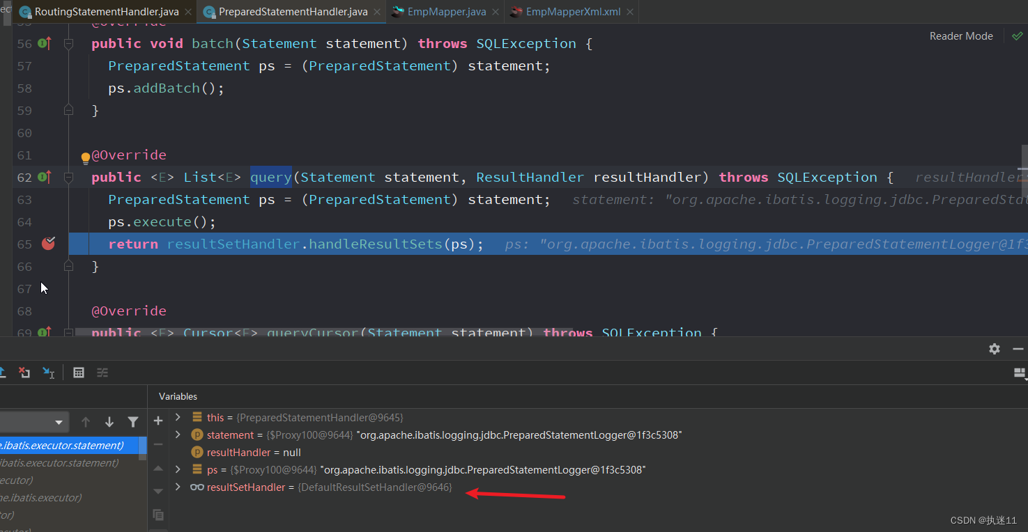
Task: Click the @Override annotation on line 61
Action: pos(129,155)
